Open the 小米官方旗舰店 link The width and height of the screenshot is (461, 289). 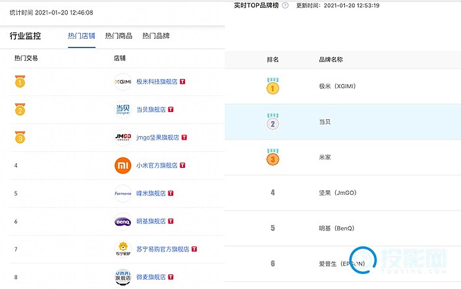tap(157, 165)
